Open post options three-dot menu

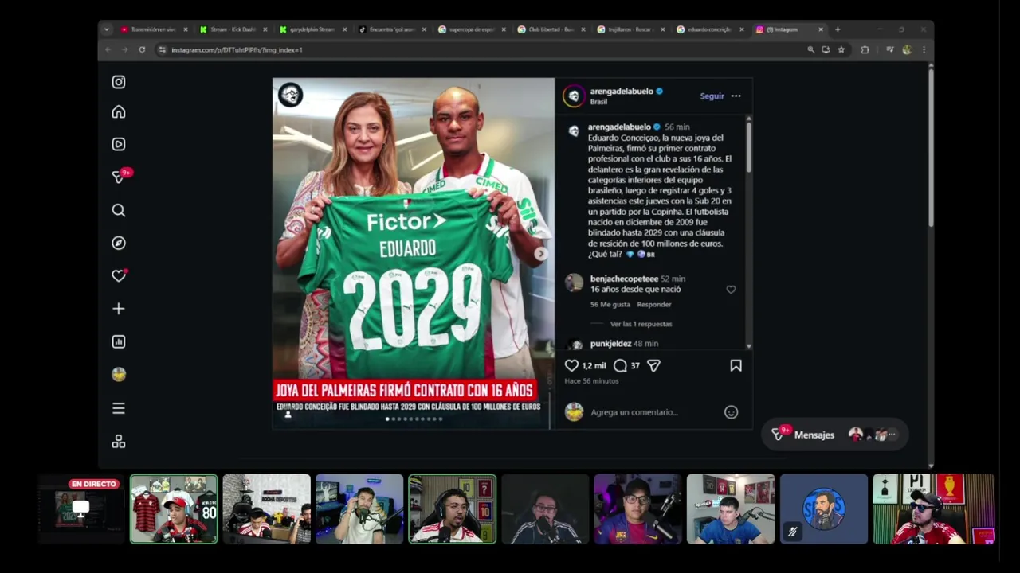(736, 96)
